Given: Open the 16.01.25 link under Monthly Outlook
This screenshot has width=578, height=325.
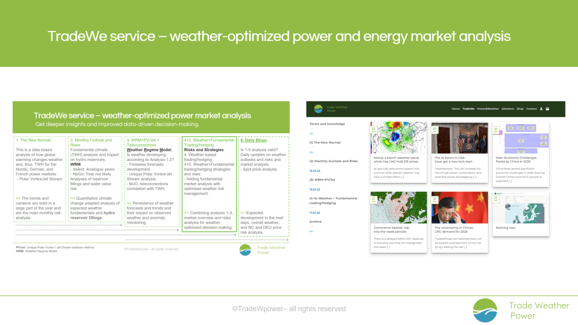Looking at the screenshot, I should (x=315, y=171).
